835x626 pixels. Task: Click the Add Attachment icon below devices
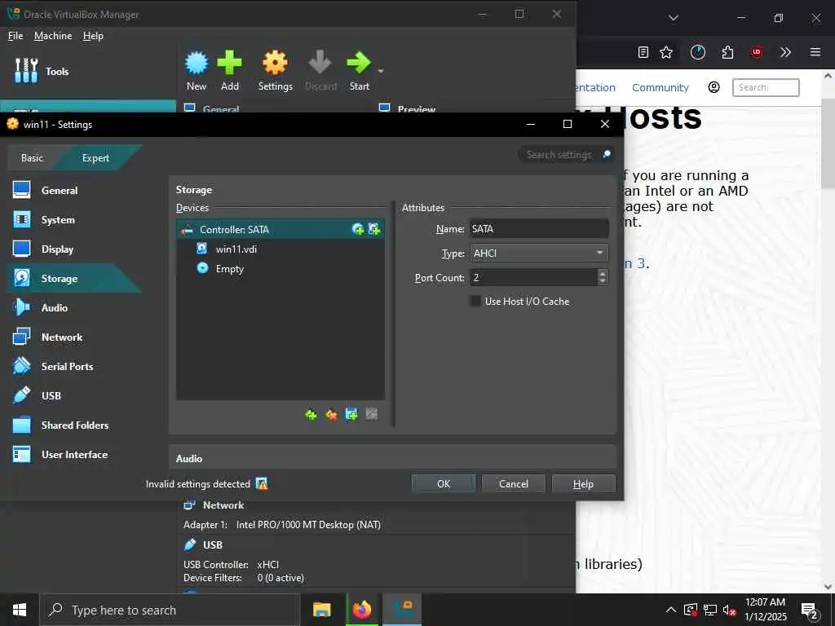(x=351, y=415)
